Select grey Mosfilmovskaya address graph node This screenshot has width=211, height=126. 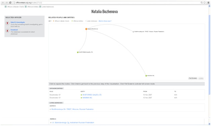[133, 32]
